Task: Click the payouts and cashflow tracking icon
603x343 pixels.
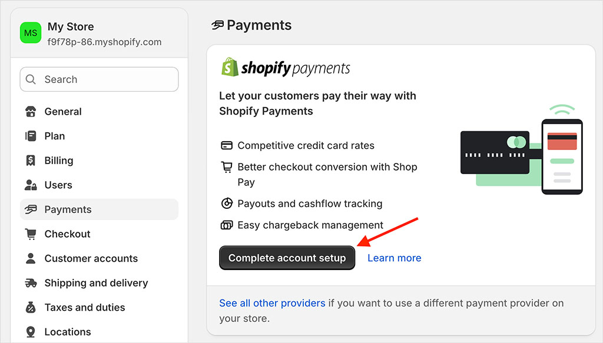Action: pyautogui.click(x=225, y=204)
